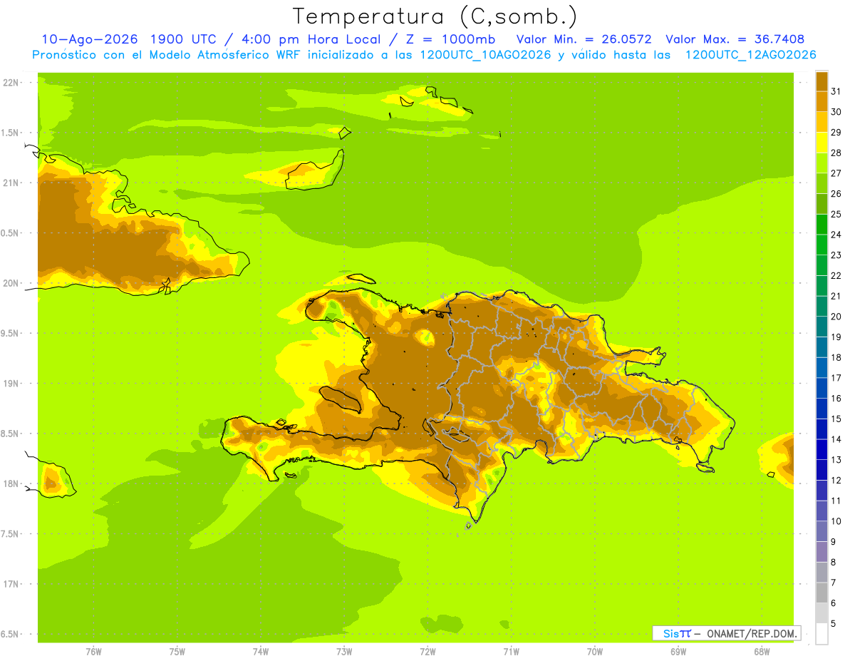Image resolution: width=855 pixels, height=661 pixels.
Task: Click the longitude label "68W"
Action: click(762, 652)
